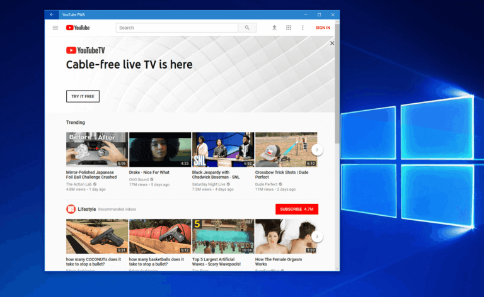Click the YouTube logo home link

[x=78, y=28]
